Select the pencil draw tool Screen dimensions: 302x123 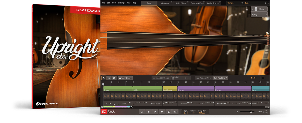109,78
